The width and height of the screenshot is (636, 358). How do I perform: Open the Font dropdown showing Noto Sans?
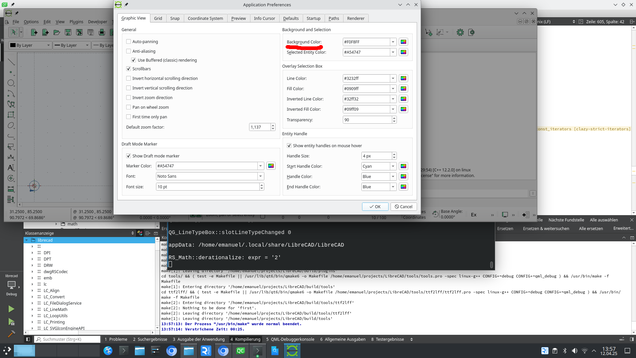click(x=260, y=176)
